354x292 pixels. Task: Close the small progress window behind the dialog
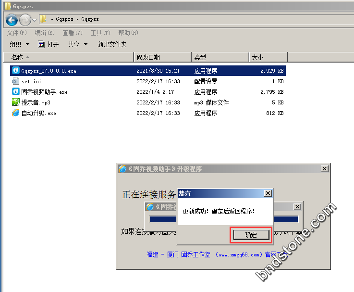(x=297, y=207)
